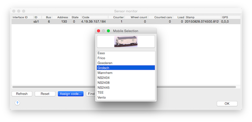Screen dimensions: 252x122
Task: Click the Reset button
Action: [x=45, y=94]
